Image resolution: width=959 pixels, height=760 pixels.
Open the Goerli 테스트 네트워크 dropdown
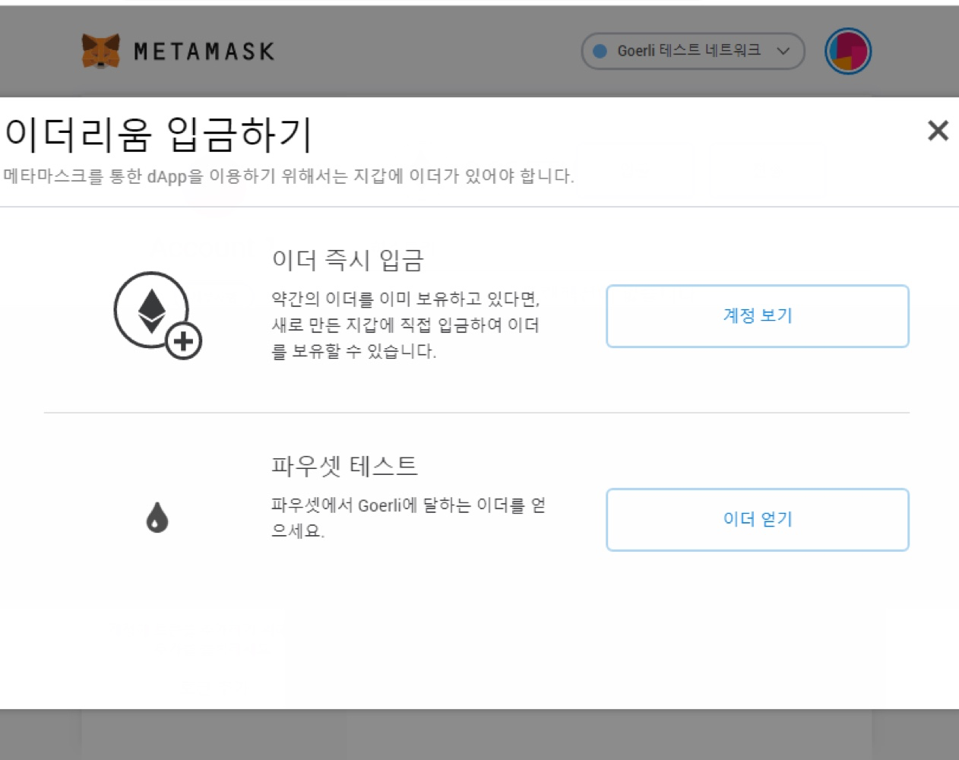click(692, 51)
